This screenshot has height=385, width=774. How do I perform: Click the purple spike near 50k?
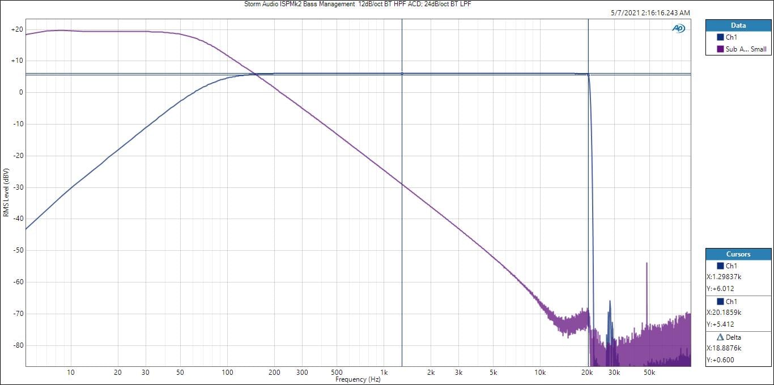pyautogui.click(x=647, y=283)
